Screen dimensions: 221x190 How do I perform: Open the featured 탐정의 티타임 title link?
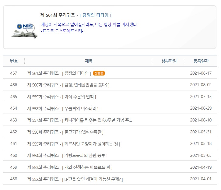[95, 15]
